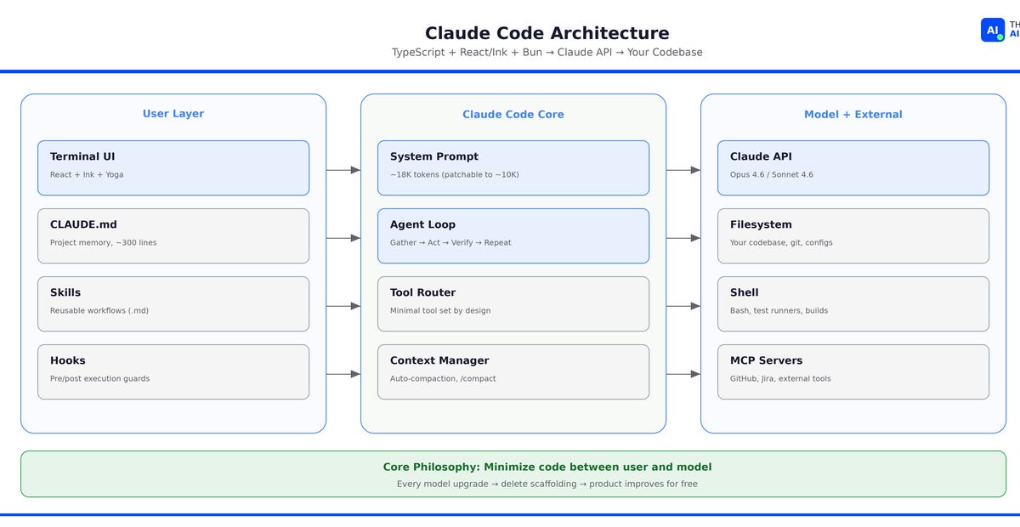The image size is (1020, 527).
Task: Select the Filesystem card title
Action: click(761, 224)
